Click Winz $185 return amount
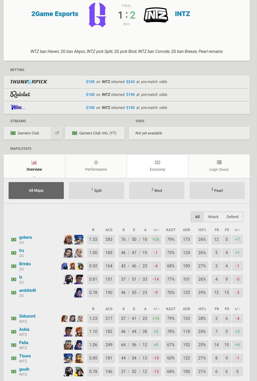The image size is (257, 381). pyautogui.click(x=131, y=108)
